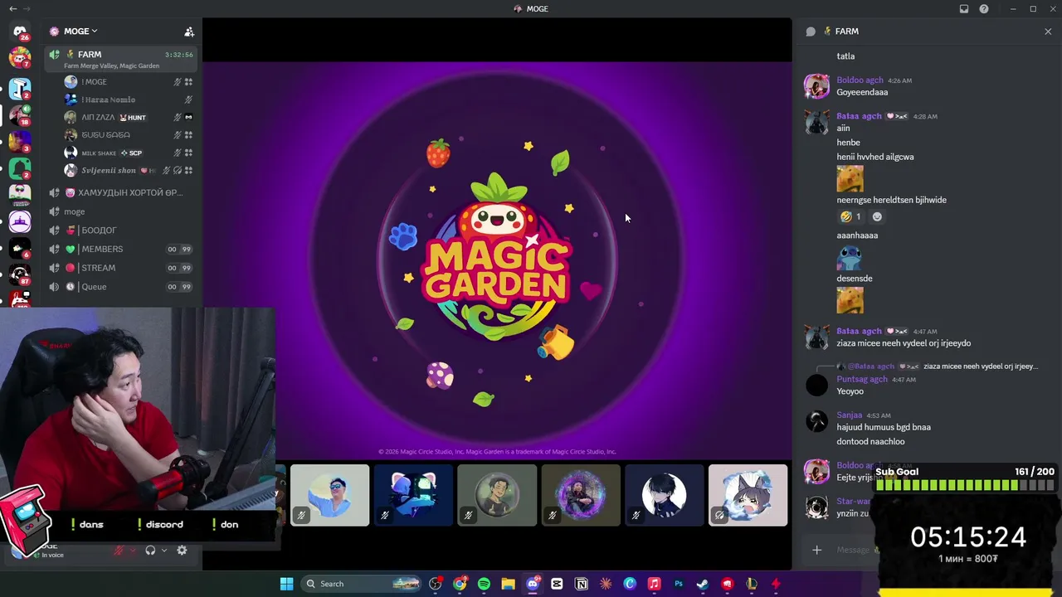Image resolution: width=1062 pixels, height=597 pixels.
Task: Open Discord help question mark icon
Action: (984, 9)
